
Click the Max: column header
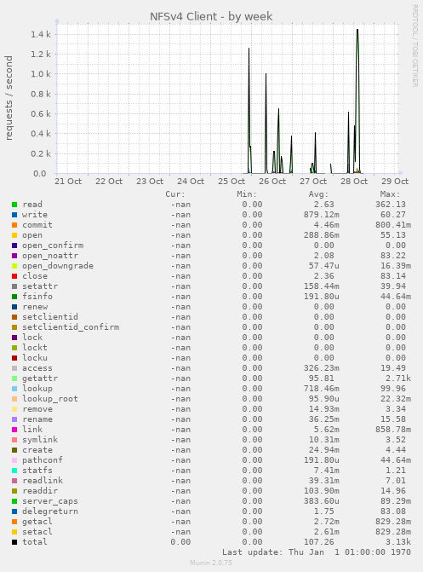(390, 194)
